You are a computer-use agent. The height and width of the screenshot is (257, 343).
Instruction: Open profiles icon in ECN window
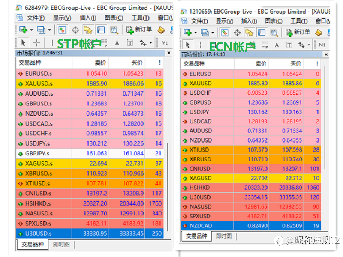[x=205, y=33]
